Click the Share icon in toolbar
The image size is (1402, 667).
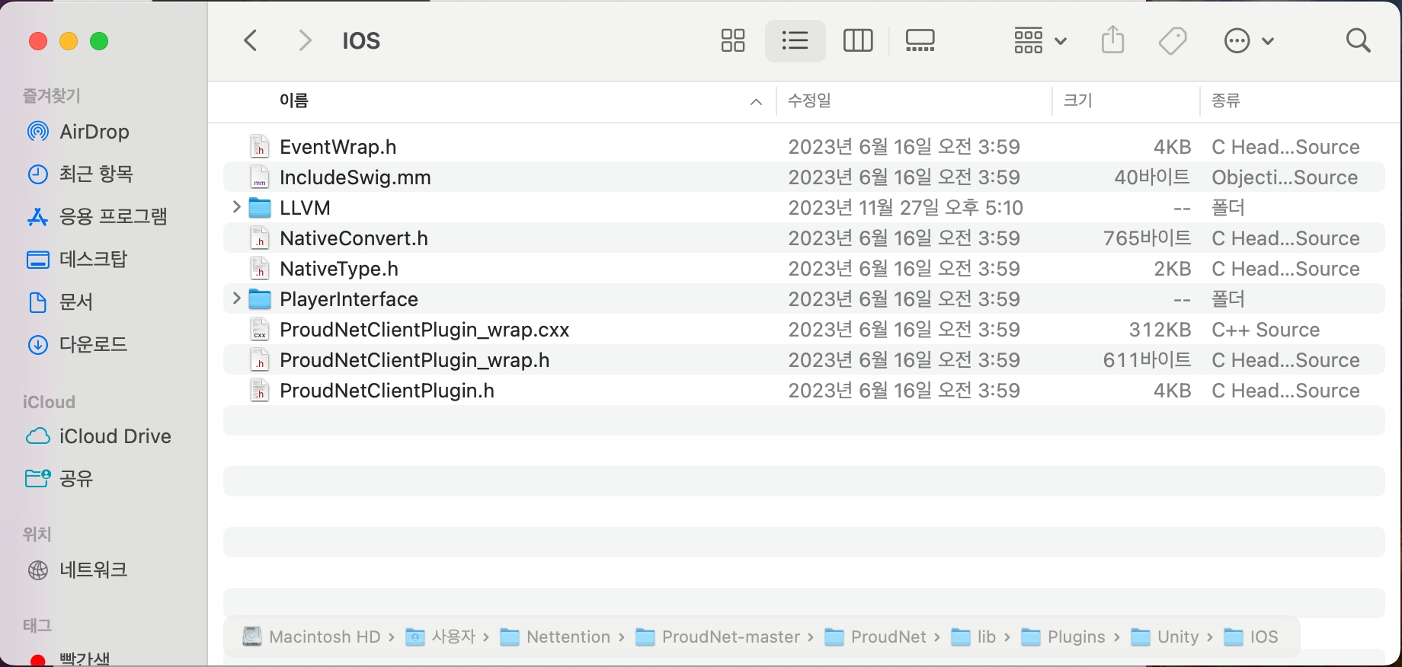[1112, 40]
